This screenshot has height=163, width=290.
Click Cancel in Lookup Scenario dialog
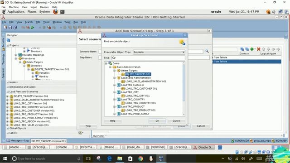176,121
